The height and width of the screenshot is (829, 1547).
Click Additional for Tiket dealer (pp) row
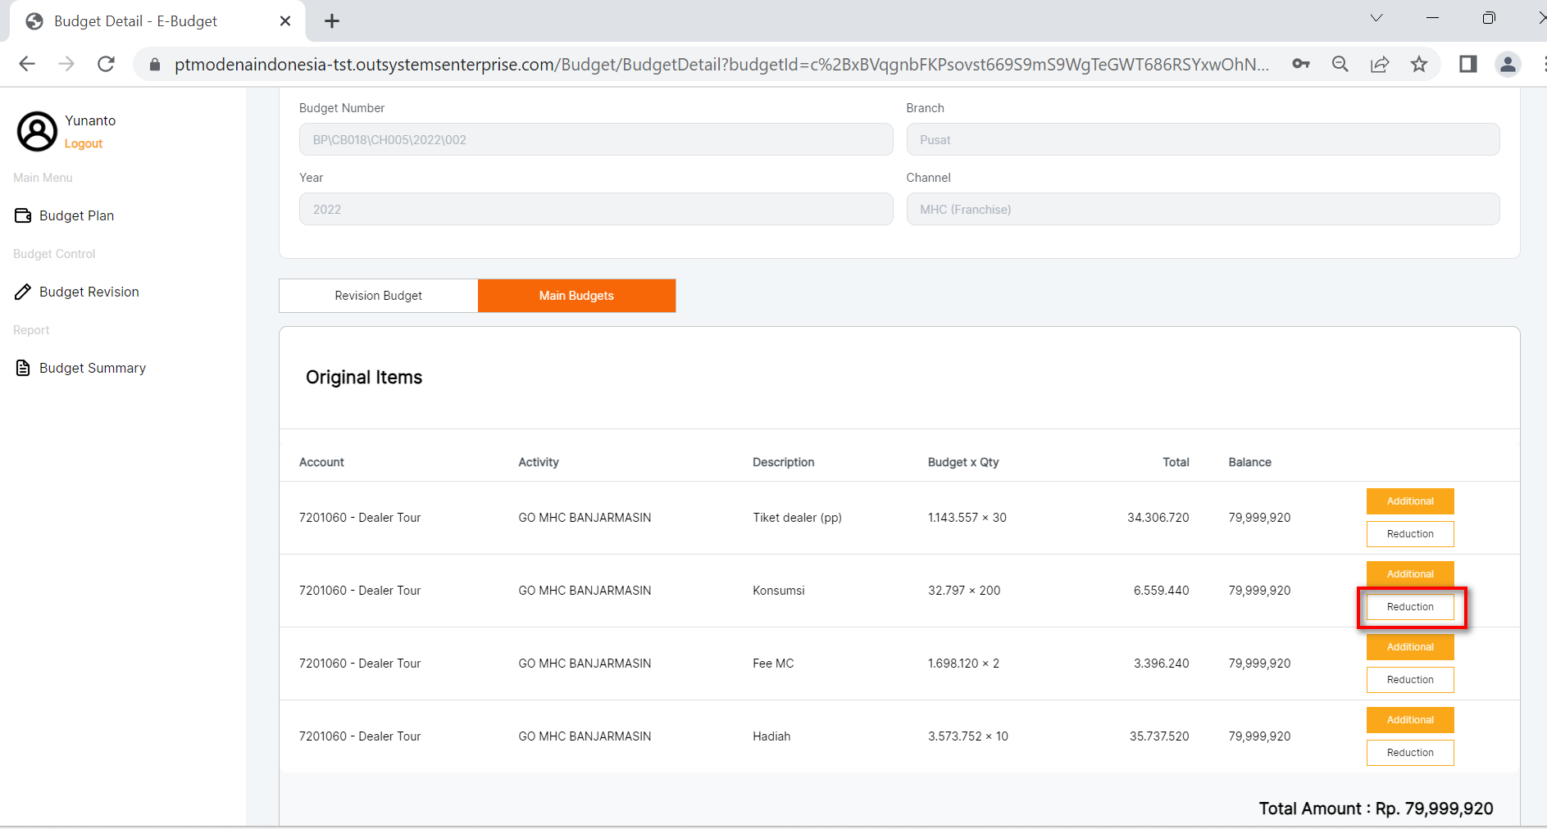[x=1410, y=501]
